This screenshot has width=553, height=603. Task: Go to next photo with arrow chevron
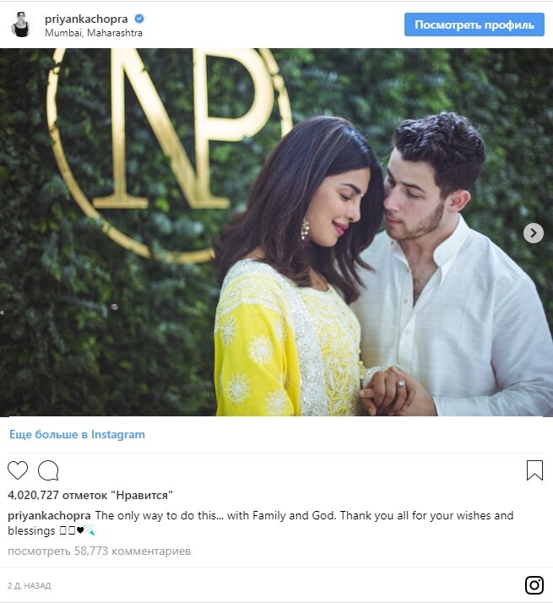(534, 233)
